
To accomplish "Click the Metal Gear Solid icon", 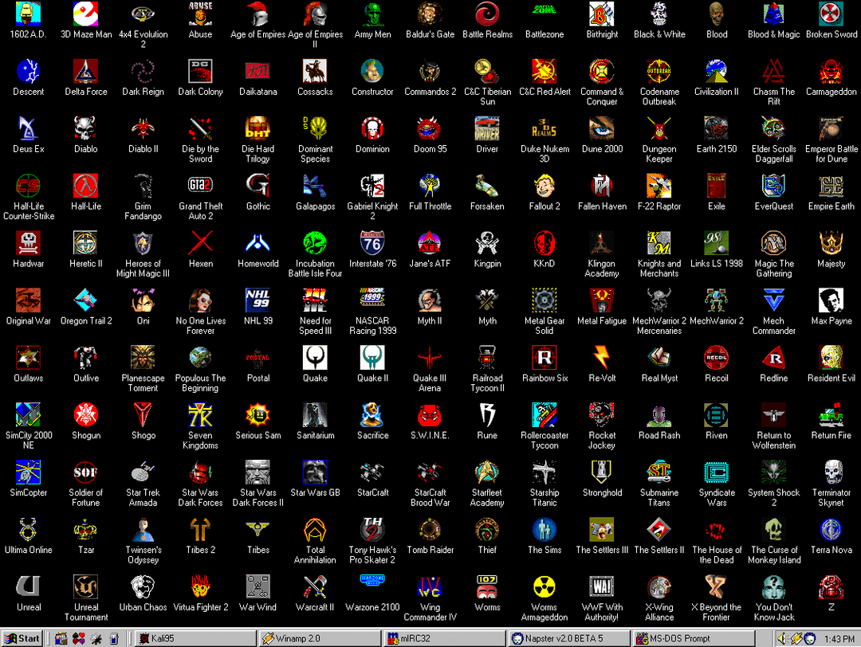I will (x=545, y=300).
